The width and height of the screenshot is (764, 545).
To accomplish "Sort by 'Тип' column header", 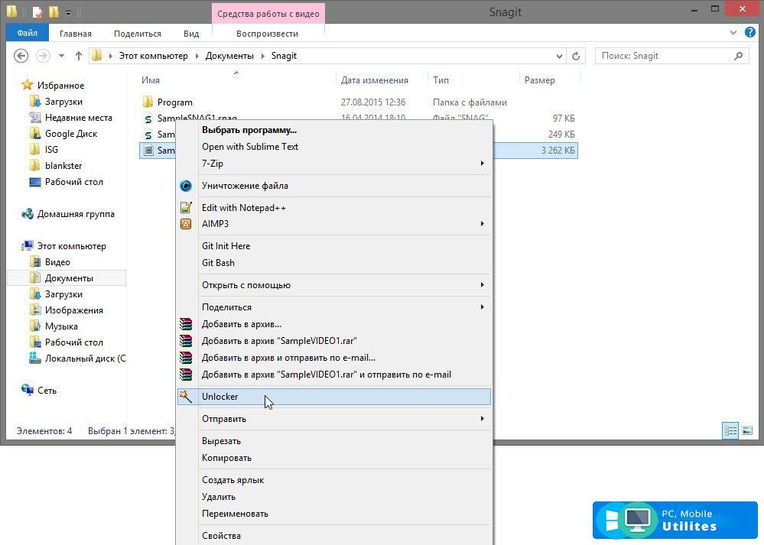I will 441,79.
